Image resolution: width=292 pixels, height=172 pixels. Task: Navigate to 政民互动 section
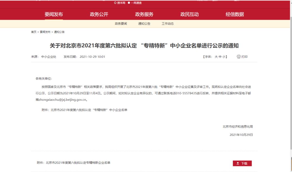189,14
